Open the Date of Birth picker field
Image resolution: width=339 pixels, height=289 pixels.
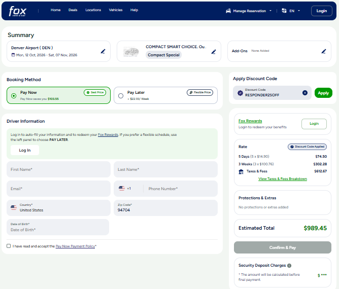pyautogui.click(x=58, y=227)
